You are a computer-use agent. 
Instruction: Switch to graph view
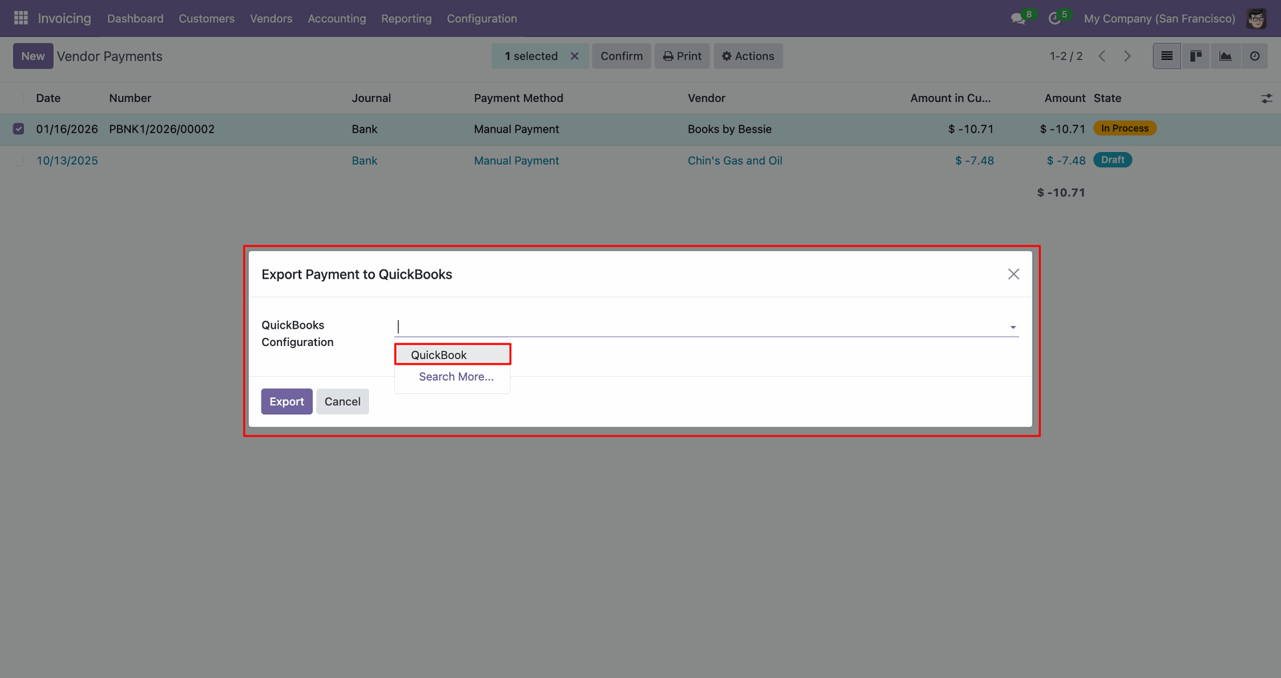click(1226, 56)
